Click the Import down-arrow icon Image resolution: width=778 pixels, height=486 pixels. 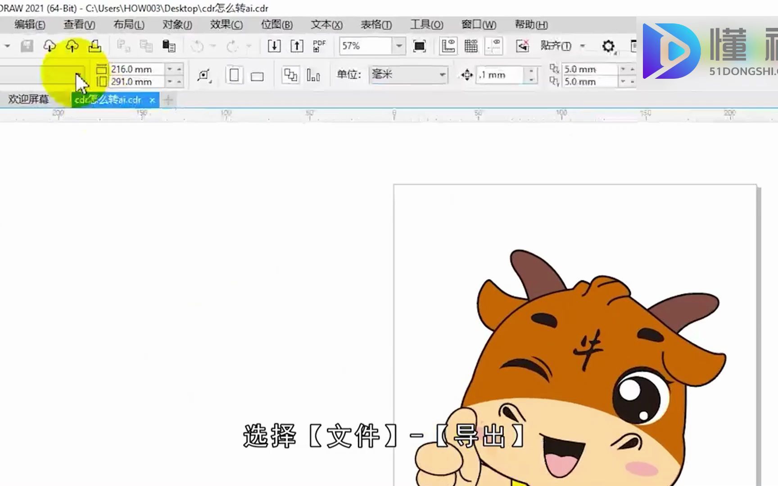pyautogui.click(x=274, y=46)
